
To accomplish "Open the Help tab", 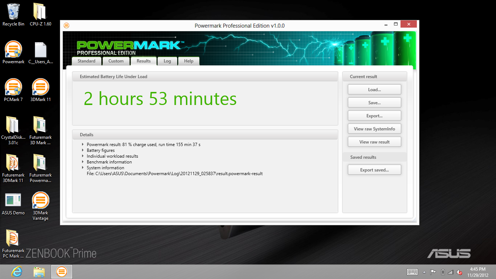I will [188, 61].
